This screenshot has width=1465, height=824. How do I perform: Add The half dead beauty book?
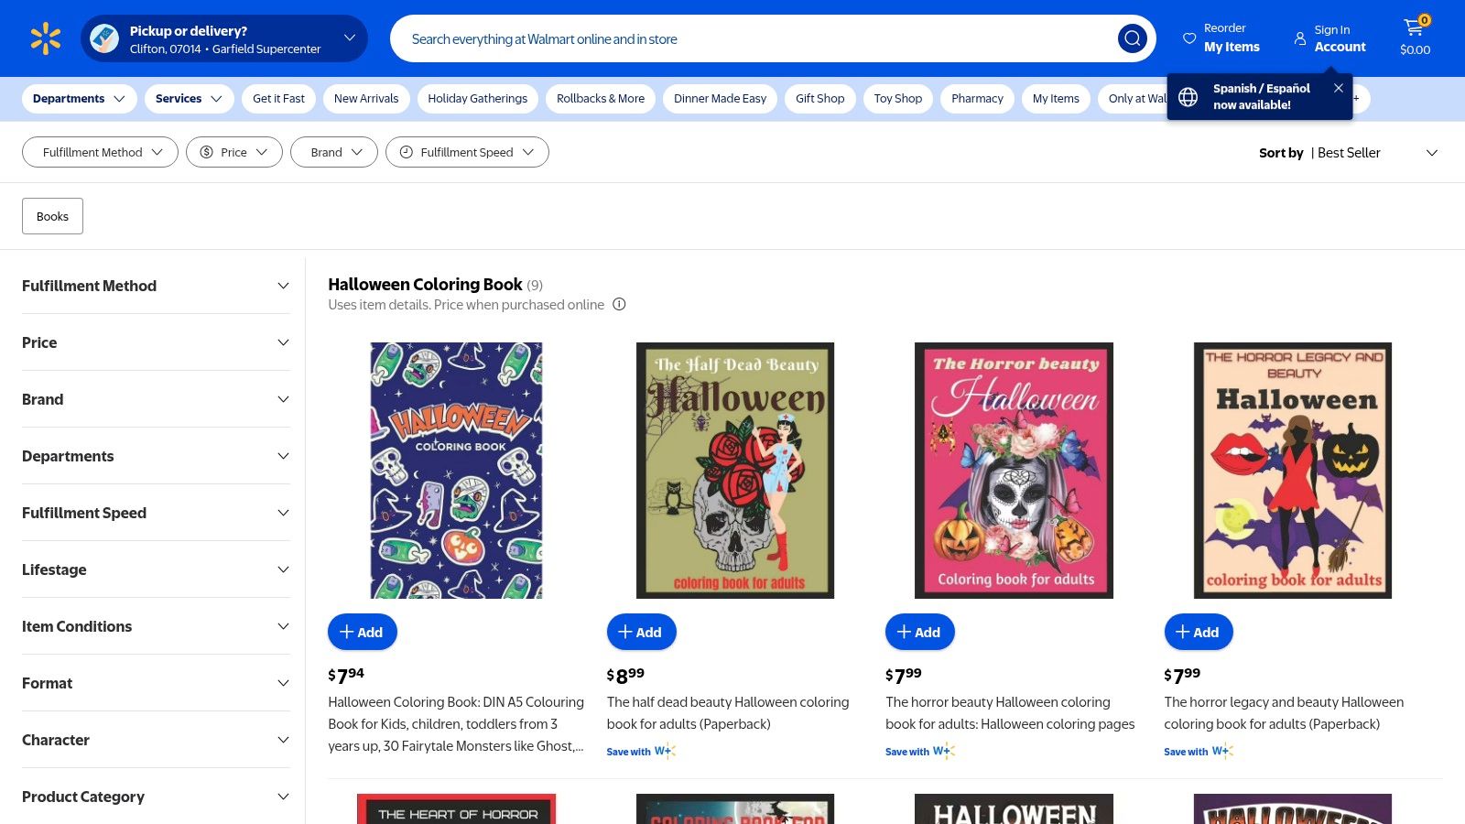point(641,632)
